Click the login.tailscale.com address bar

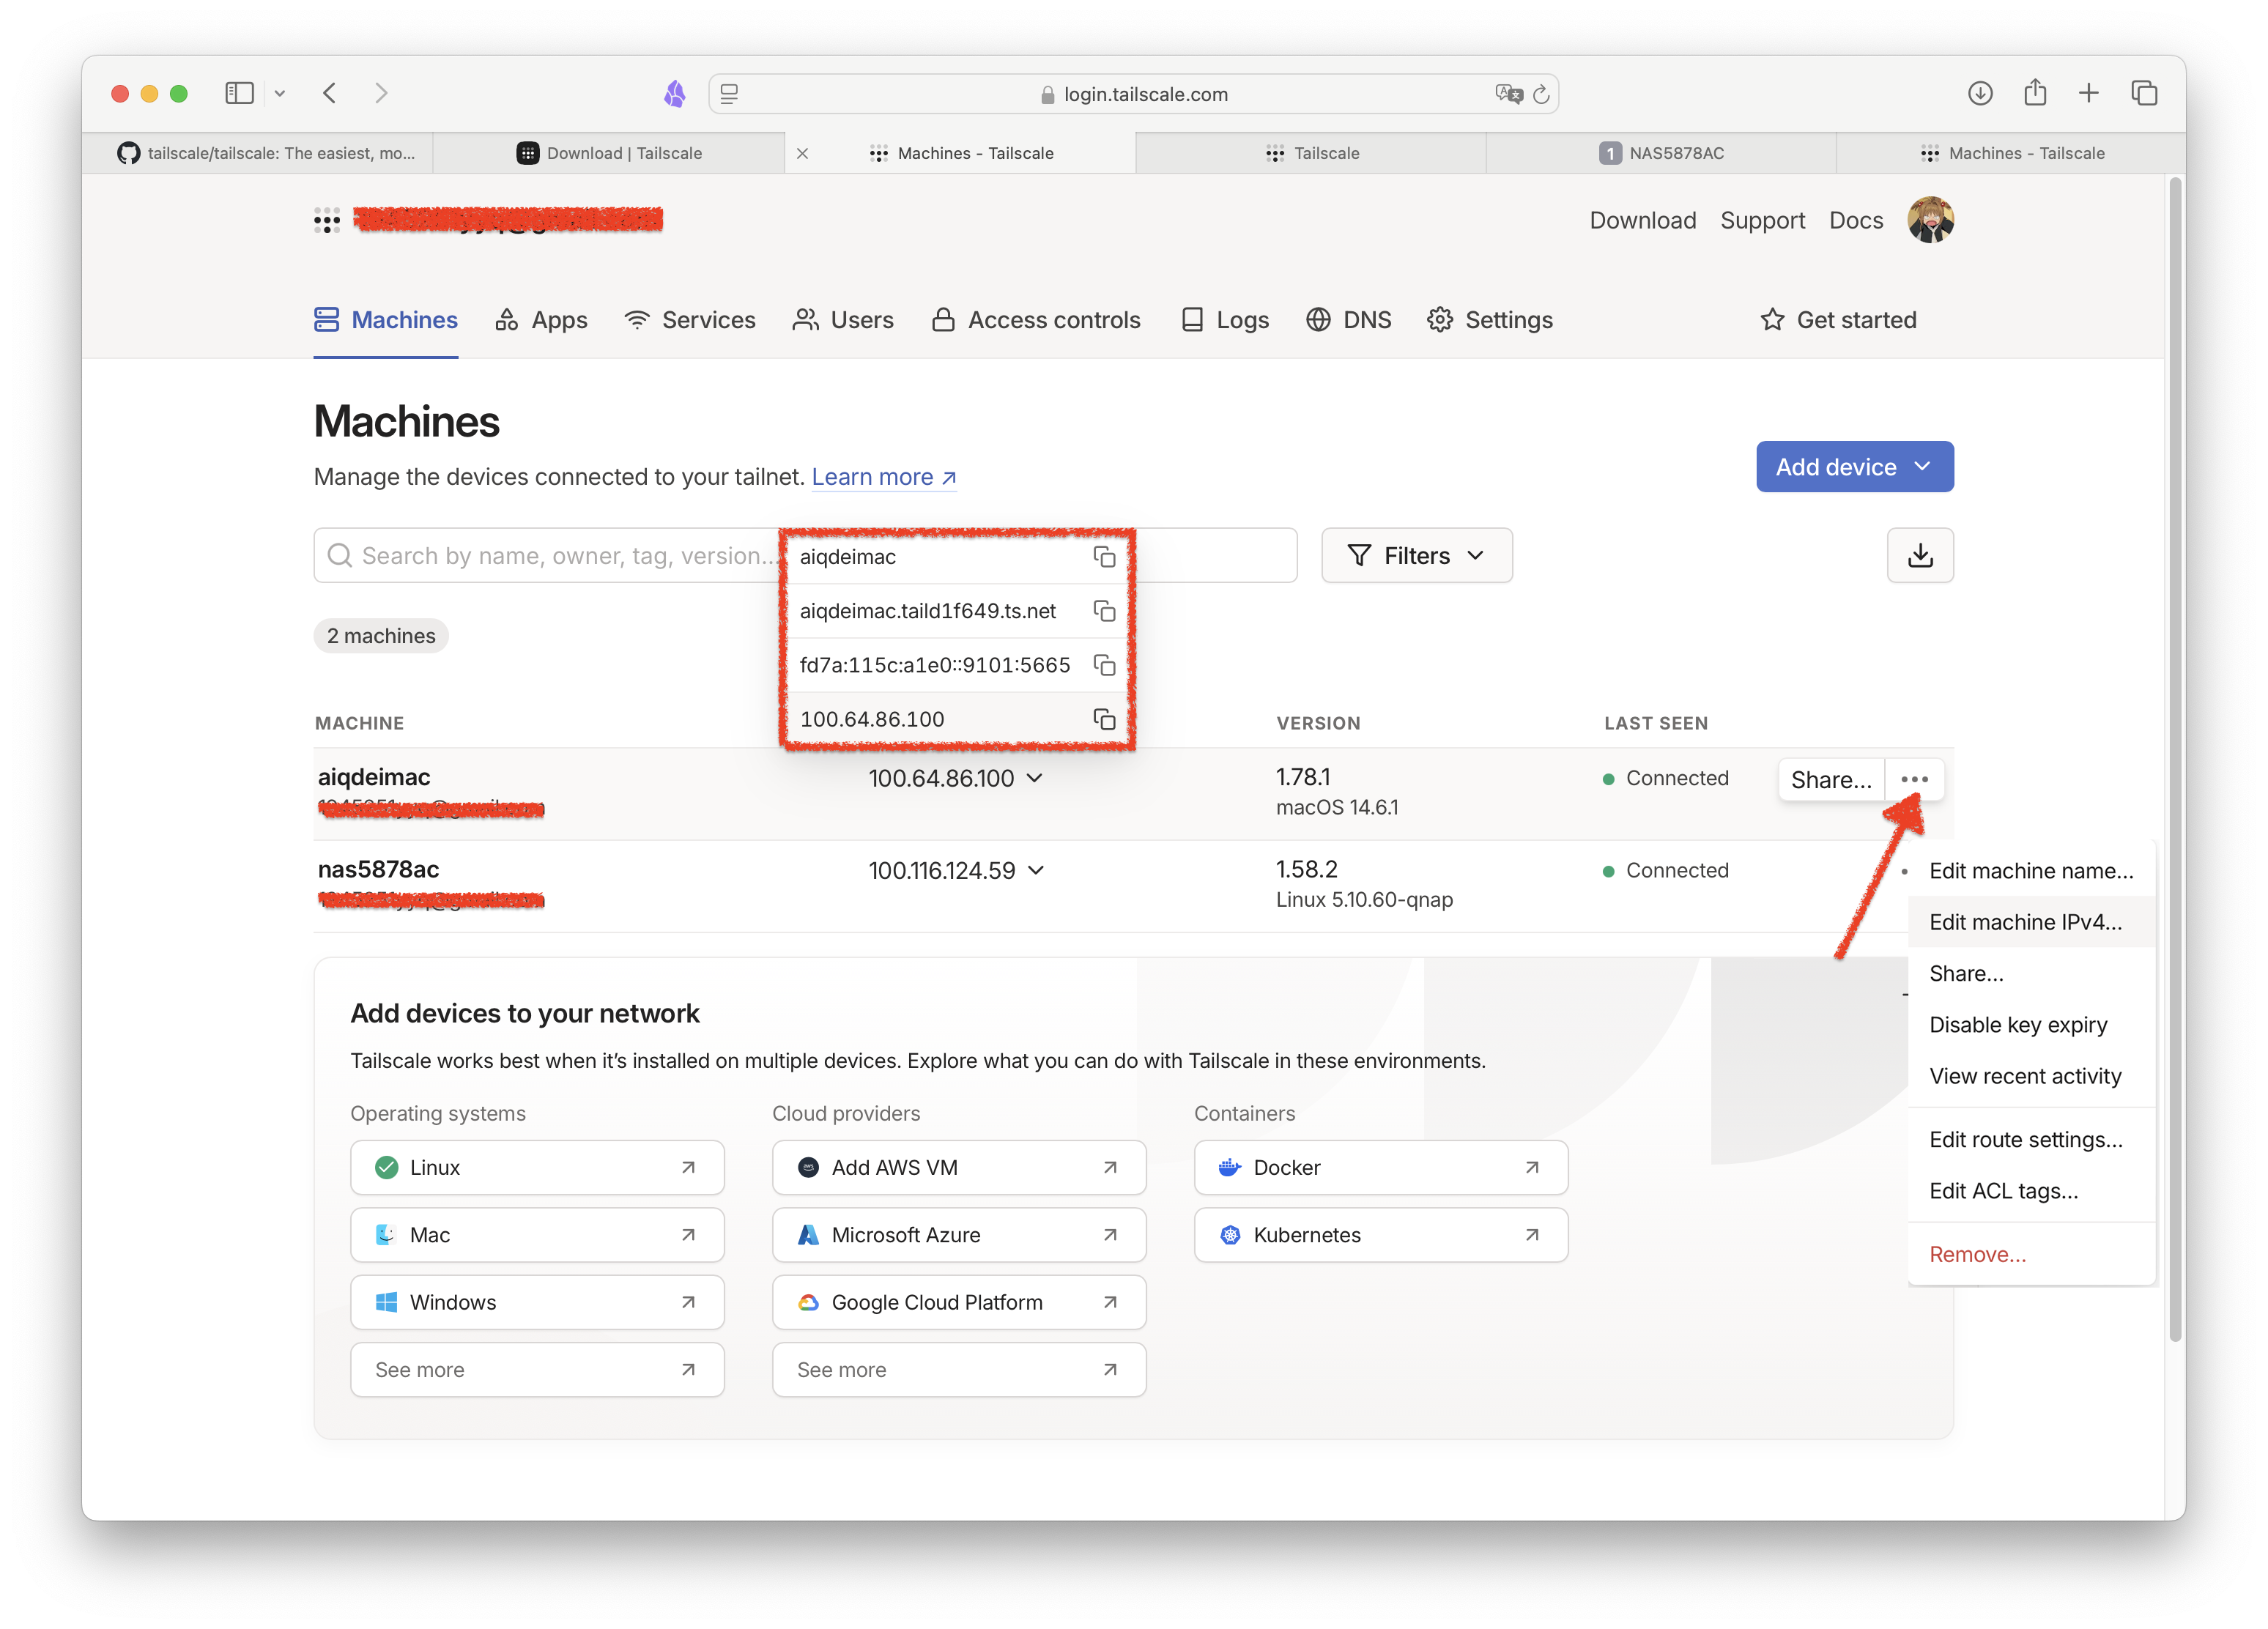[x=1134, y=94]
